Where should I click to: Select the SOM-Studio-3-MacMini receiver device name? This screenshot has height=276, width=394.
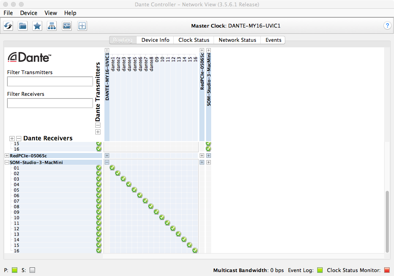[x=36, y=162]
